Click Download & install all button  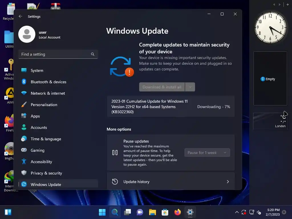[x=162, y=87]
